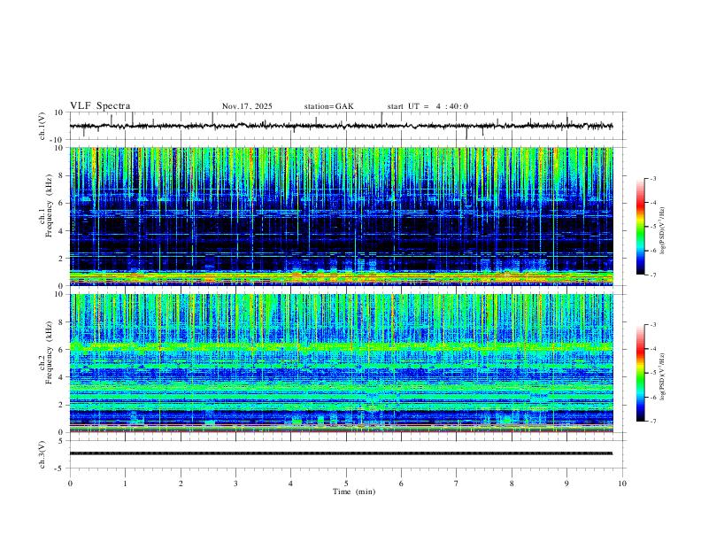The height and width of the screenshot is (542, 701).
Task: Click time axis tick label 5
Action: pyautogui.click(x=346, y=484)
